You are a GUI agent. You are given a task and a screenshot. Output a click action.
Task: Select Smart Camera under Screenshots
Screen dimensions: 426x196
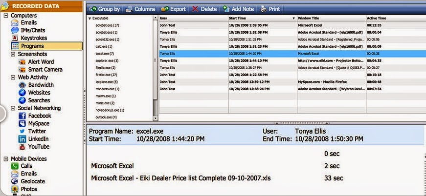(45, 70)
